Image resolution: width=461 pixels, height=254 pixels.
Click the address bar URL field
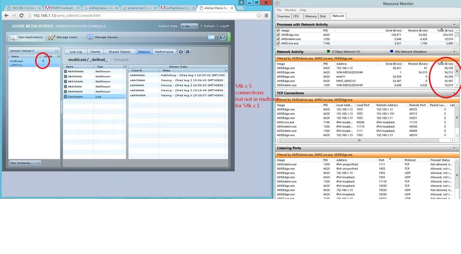[143, 15]
